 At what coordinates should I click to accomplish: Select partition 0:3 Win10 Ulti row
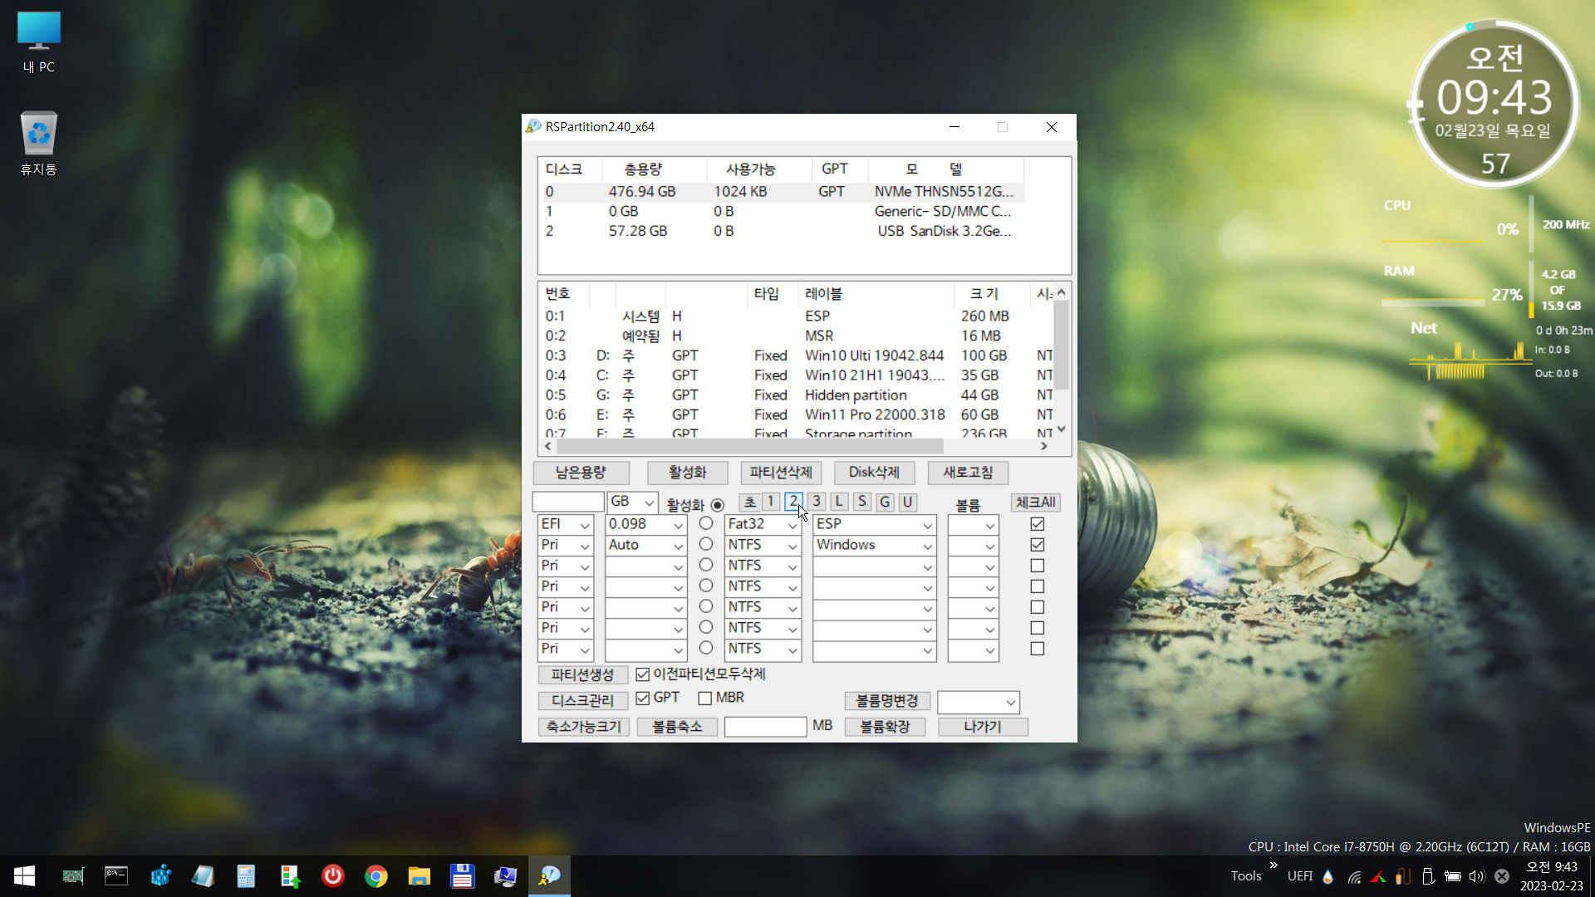point(795,355)
